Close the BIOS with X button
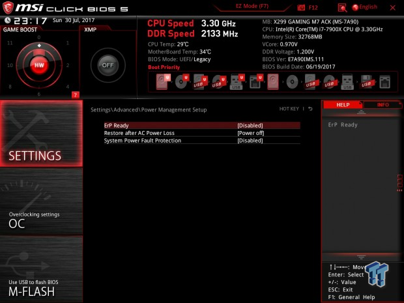Screen dimensions: 404x303 tap(393, 8)
